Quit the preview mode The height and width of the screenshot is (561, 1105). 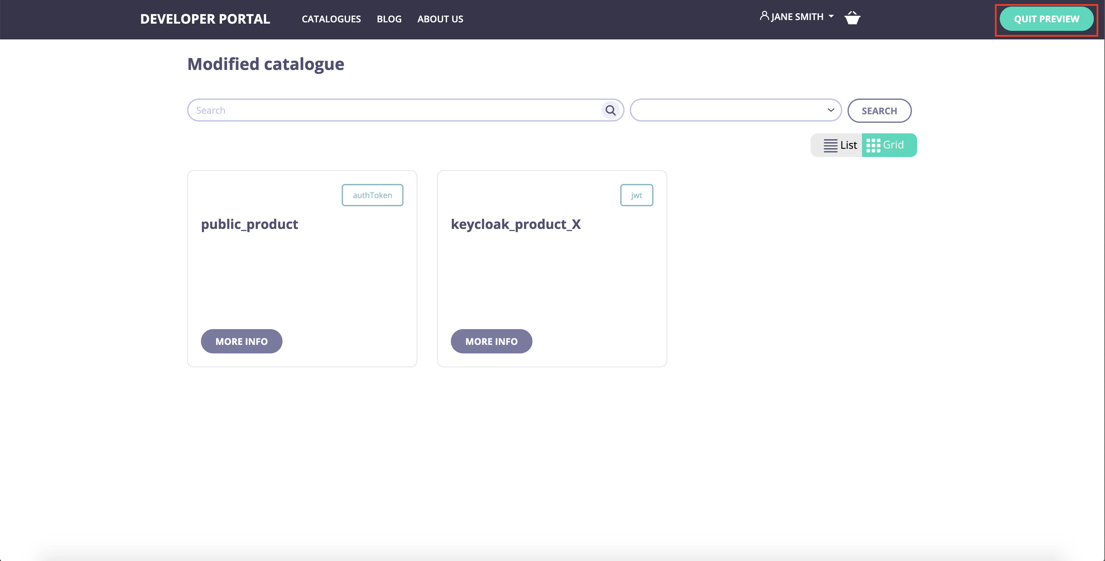point(1046,19)
